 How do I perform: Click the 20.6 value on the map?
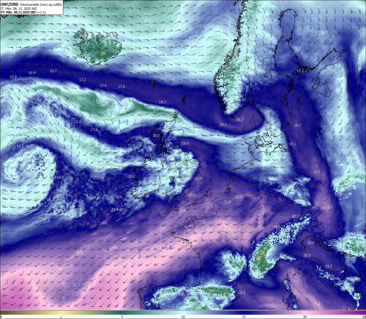(x=119, y=197)
